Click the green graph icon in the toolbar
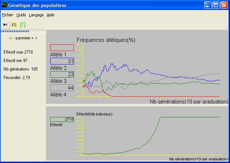Viewport: 230px width, 163px height. point(23,24)
